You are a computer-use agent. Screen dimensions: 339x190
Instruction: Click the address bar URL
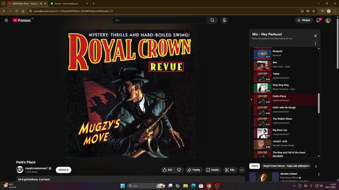pyautogui.click(x=74, y=11)
